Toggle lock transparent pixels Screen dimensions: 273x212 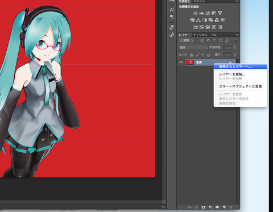click(192, 55)
